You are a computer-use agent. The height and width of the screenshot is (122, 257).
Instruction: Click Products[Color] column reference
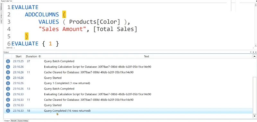(94, 22)
